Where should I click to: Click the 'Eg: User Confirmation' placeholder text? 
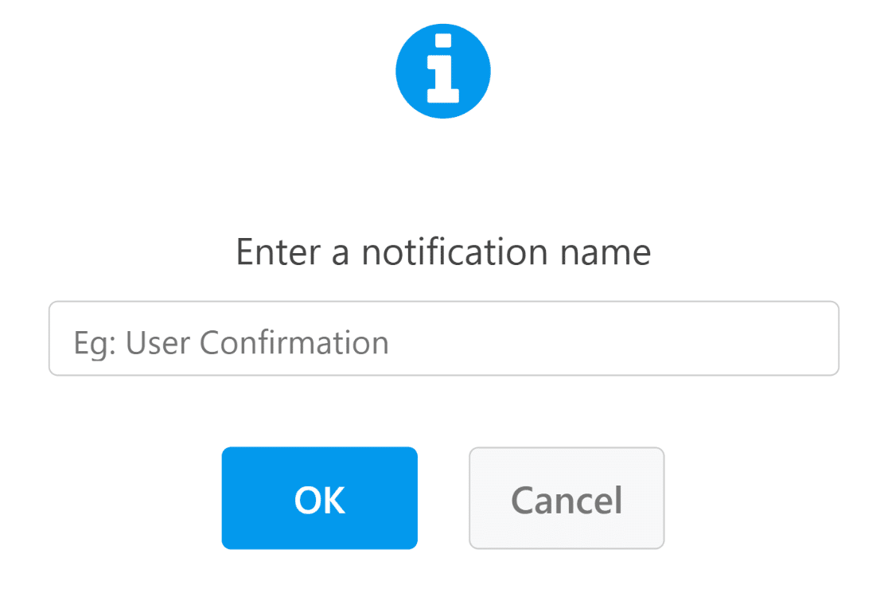(231, 343)
